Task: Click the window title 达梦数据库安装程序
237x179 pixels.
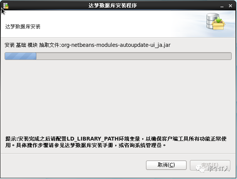Action: pos(113,6)
